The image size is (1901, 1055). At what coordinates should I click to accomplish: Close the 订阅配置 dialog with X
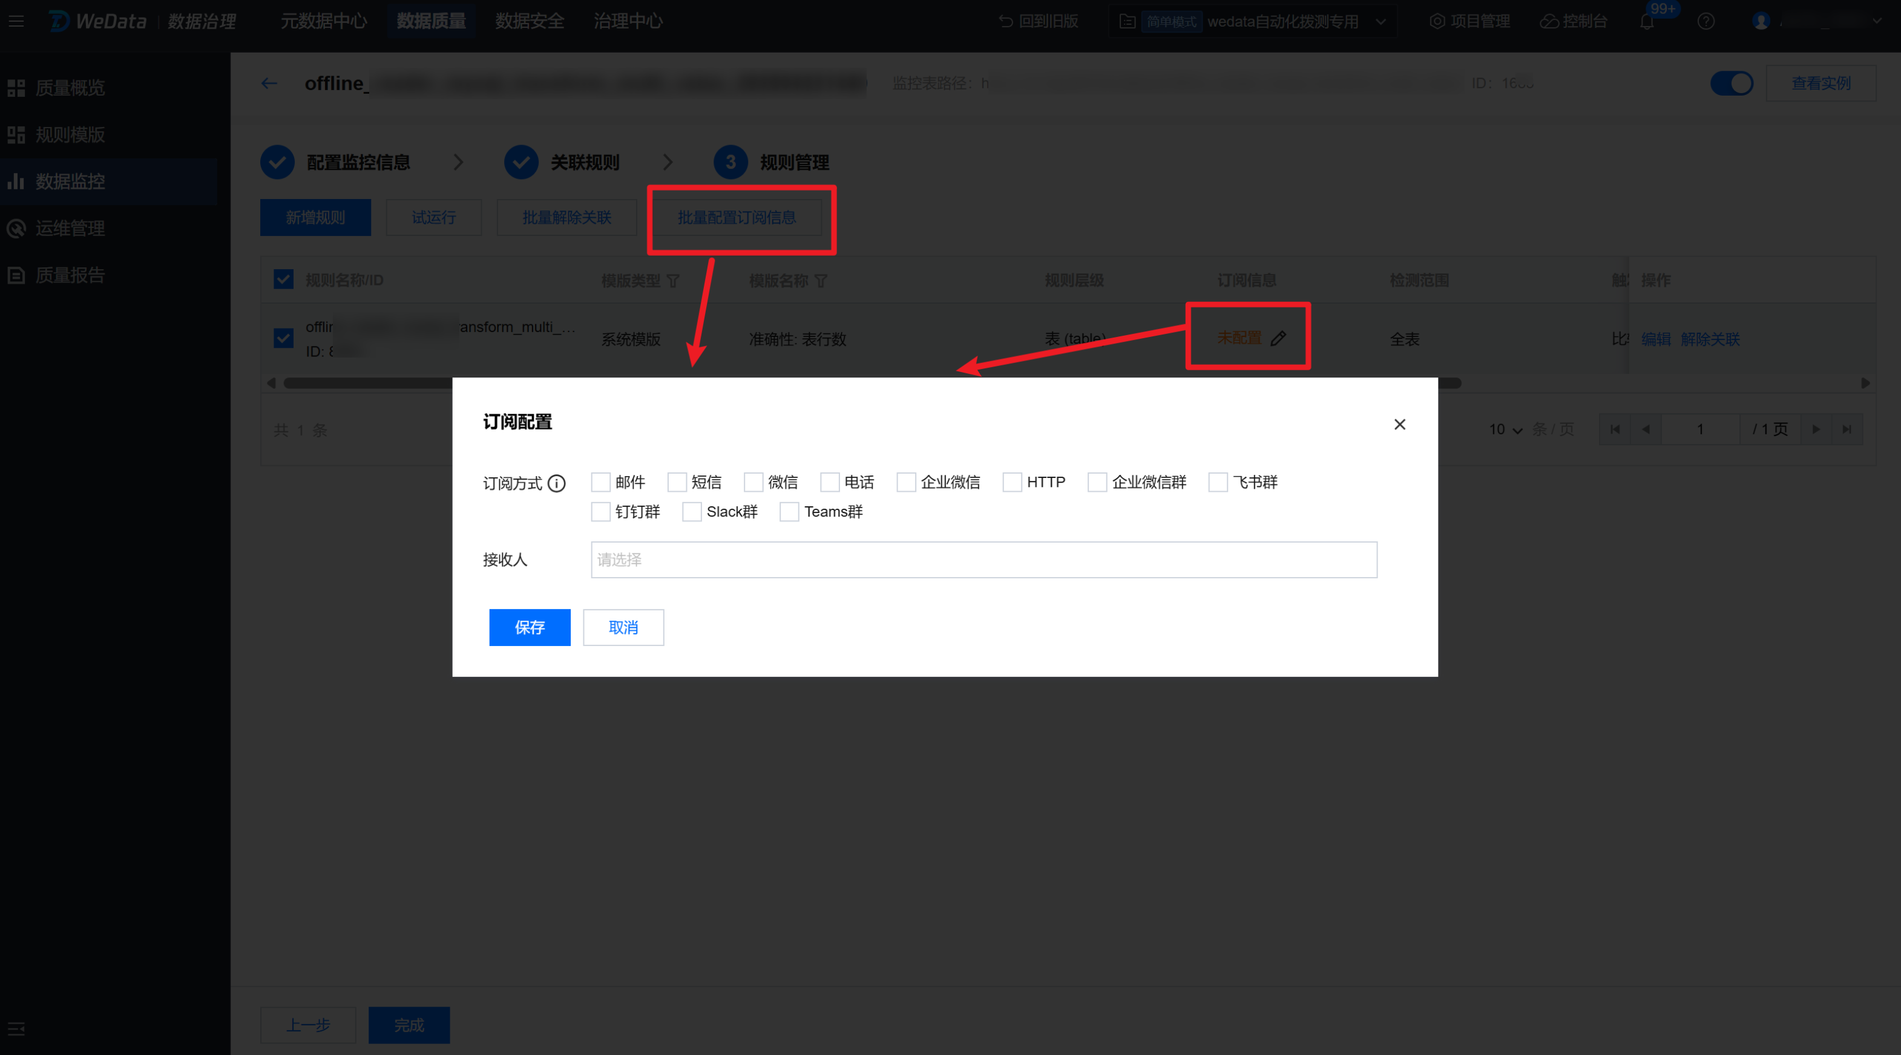click(1399, 424)
